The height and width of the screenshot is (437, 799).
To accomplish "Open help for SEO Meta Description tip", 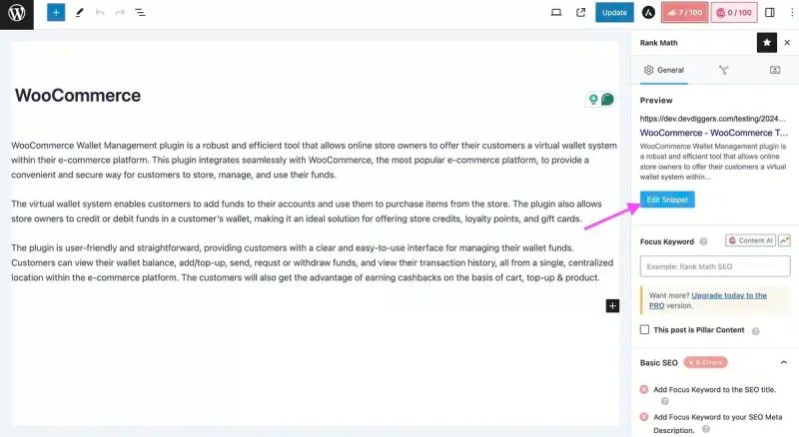I will point(706,429).
